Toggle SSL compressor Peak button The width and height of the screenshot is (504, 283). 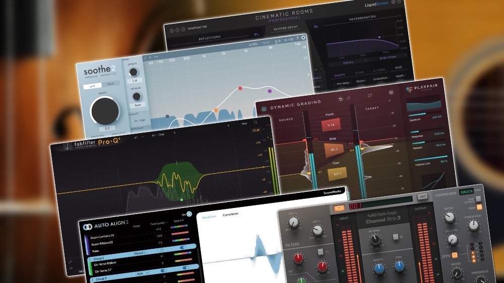click(x=479, y=207)
